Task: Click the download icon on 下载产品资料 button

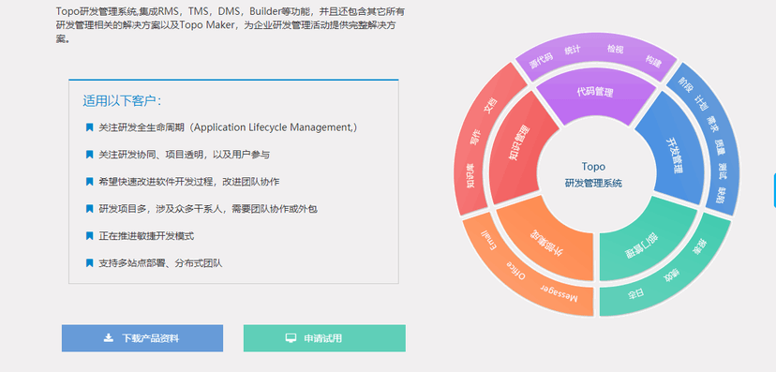Action: [108, 338]
